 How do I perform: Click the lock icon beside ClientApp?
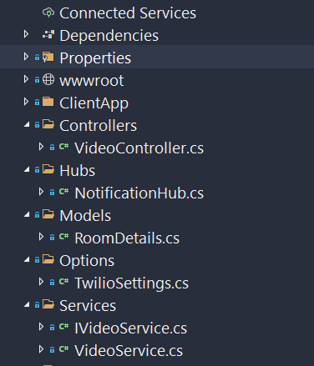pos(37,103)
